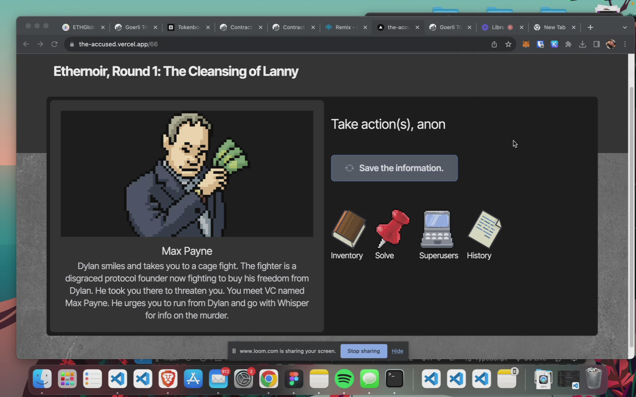
Task: Click the Hide link in sharing bar
Action: (x=397, y=351)
